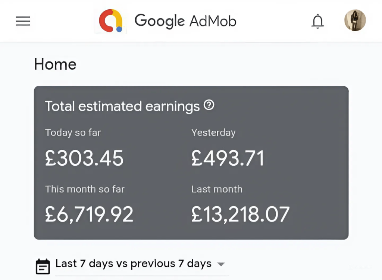Click the Google AdMob title text
Image resolution: width=382 pixels, height=280 pixels.
(185, 21)
